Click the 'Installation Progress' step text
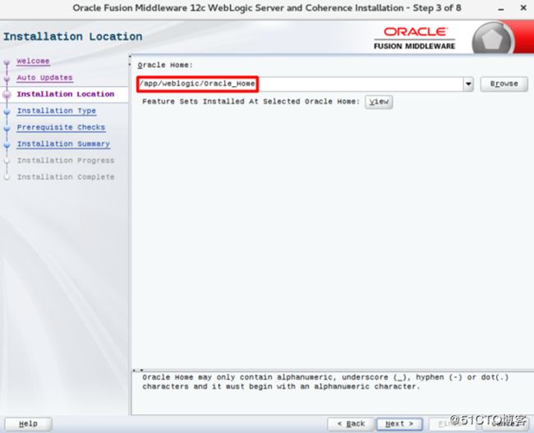The width and height of the screenshot is (534, 433). coord(66,160)
